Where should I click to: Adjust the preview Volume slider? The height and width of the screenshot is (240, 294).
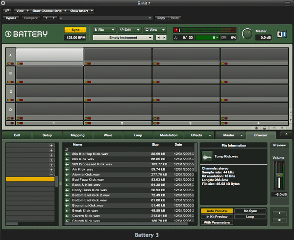tap(279, 176)
